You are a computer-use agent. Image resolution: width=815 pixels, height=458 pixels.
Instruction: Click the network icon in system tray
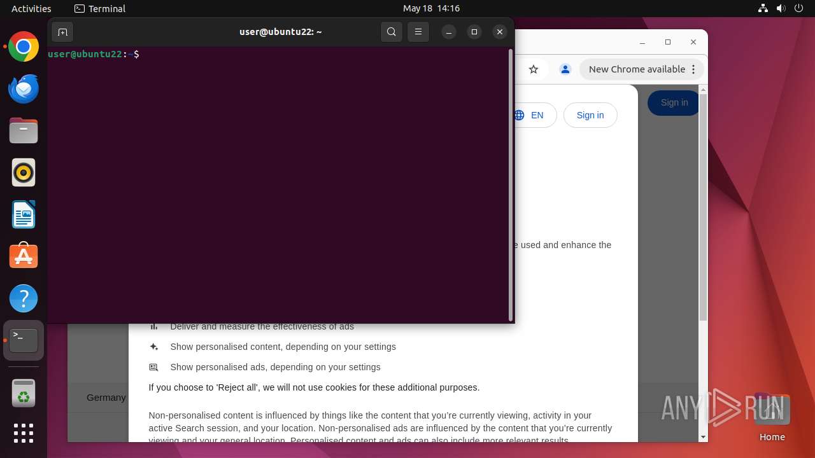(763, 8)
